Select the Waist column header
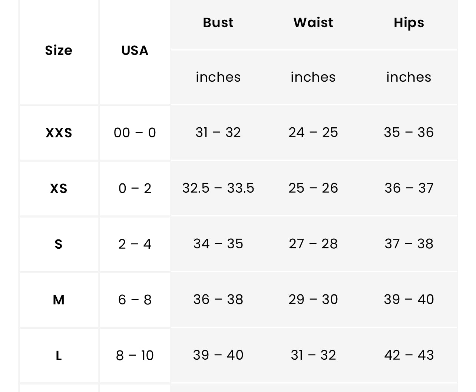Viewport: 476px width, 392px height. (313, 23)
